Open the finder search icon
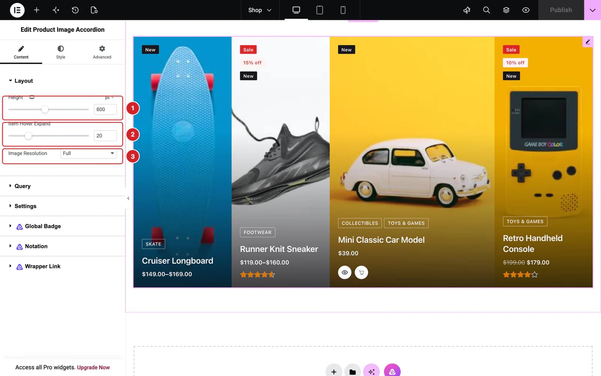 click(486, 10)
